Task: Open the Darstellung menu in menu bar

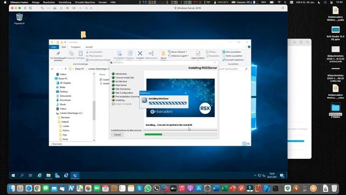Action: click(x=65, y=2)
